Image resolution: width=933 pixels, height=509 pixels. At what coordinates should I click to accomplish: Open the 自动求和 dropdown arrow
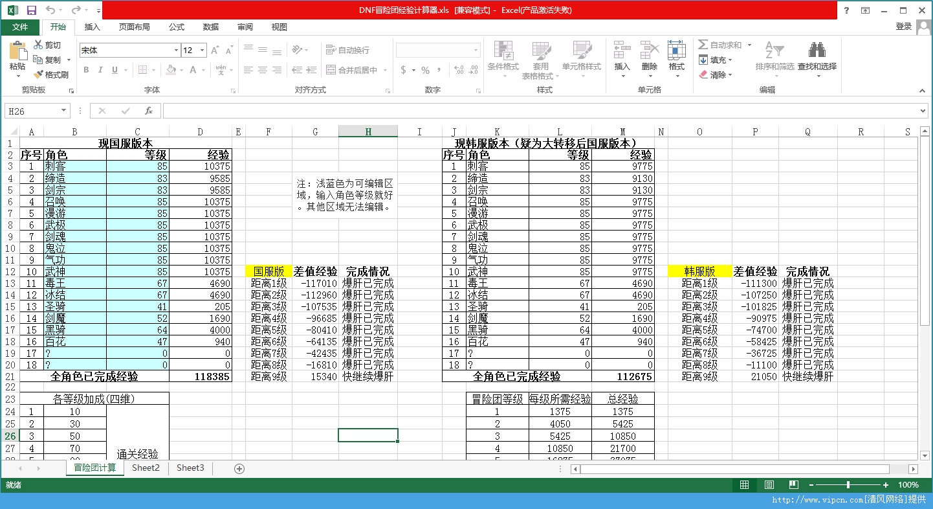[749, 45]
